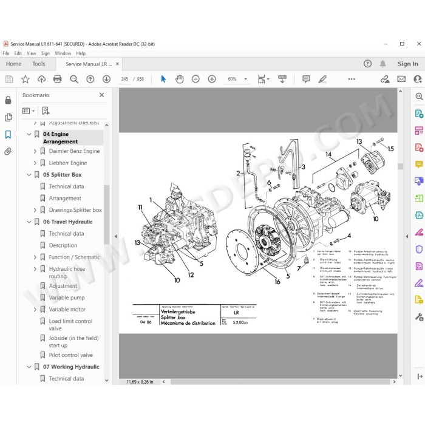Open the Help question mark icon

pyautogui.click(x=367, y=64)
